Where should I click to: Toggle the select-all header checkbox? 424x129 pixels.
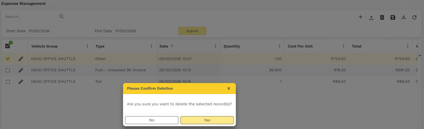(x=8, y=46)
